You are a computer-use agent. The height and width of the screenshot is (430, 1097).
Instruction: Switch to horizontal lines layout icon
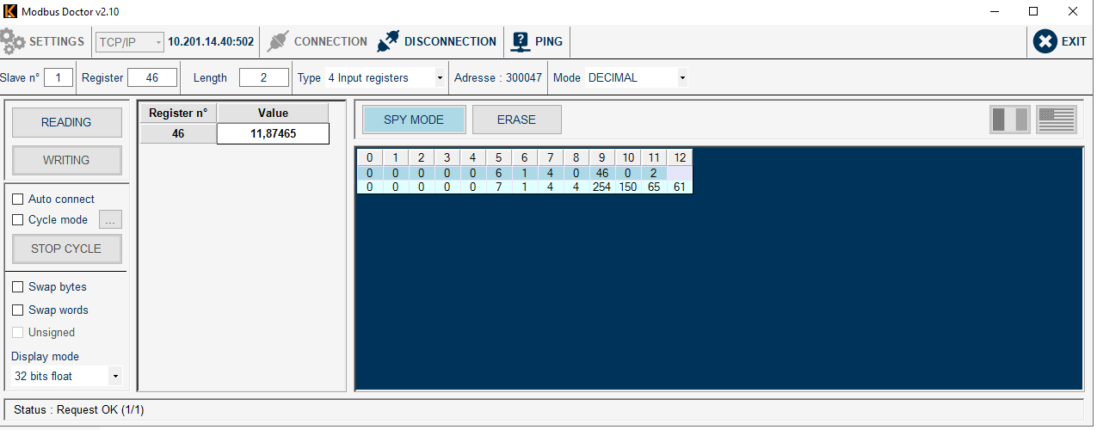pyautogui.click(x=1057, y=120)
